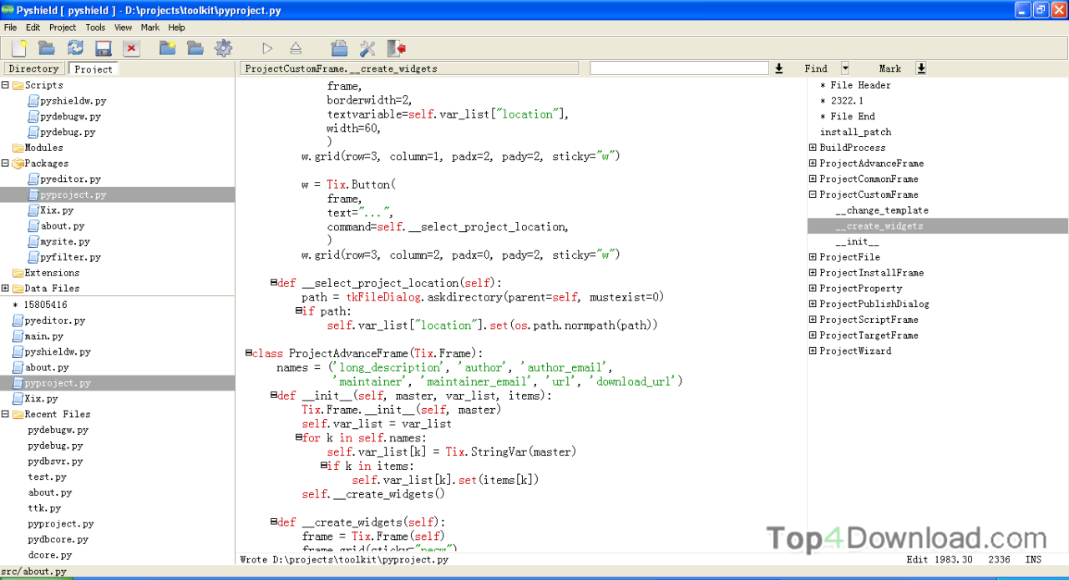This screenshot has height=580, width=1069.
Task: Click the Mark bookmark arrow icon
Action: [920, 68]
